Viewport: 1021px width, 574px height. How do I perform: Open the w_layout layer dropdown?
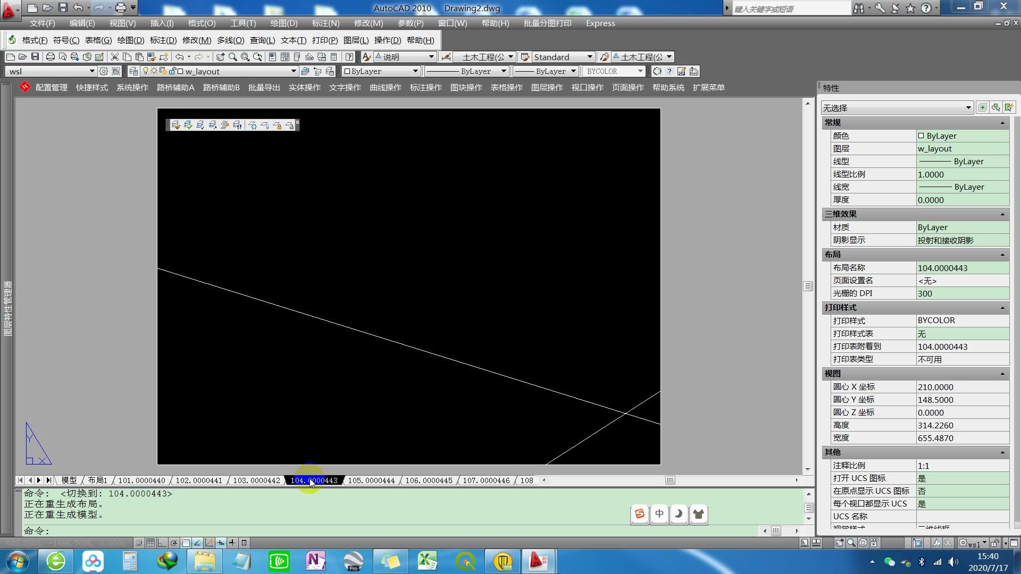coord(293,71)
